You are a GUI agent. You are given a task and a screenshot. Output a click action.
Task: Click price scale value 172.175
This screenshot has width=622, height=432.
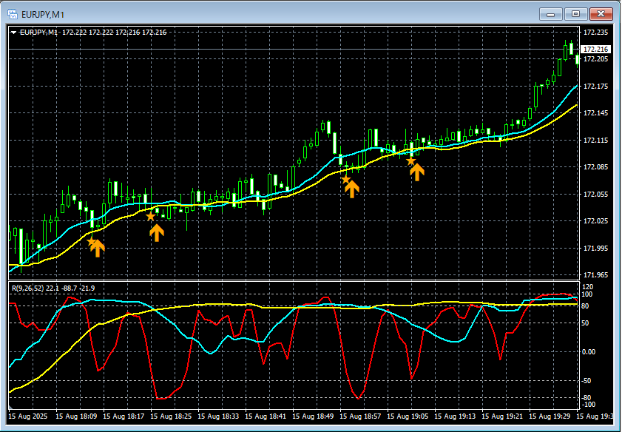(x=595, y=86)
